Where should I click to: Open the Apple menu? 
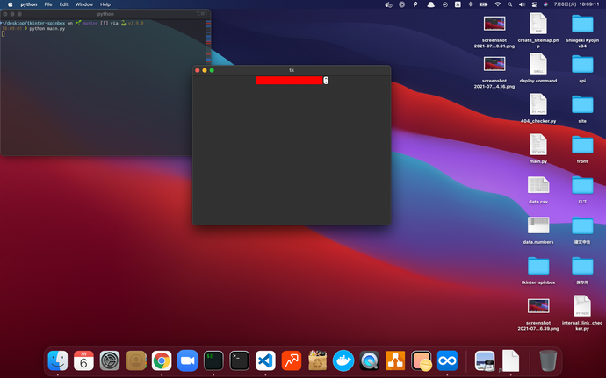[x=11, y=4]
